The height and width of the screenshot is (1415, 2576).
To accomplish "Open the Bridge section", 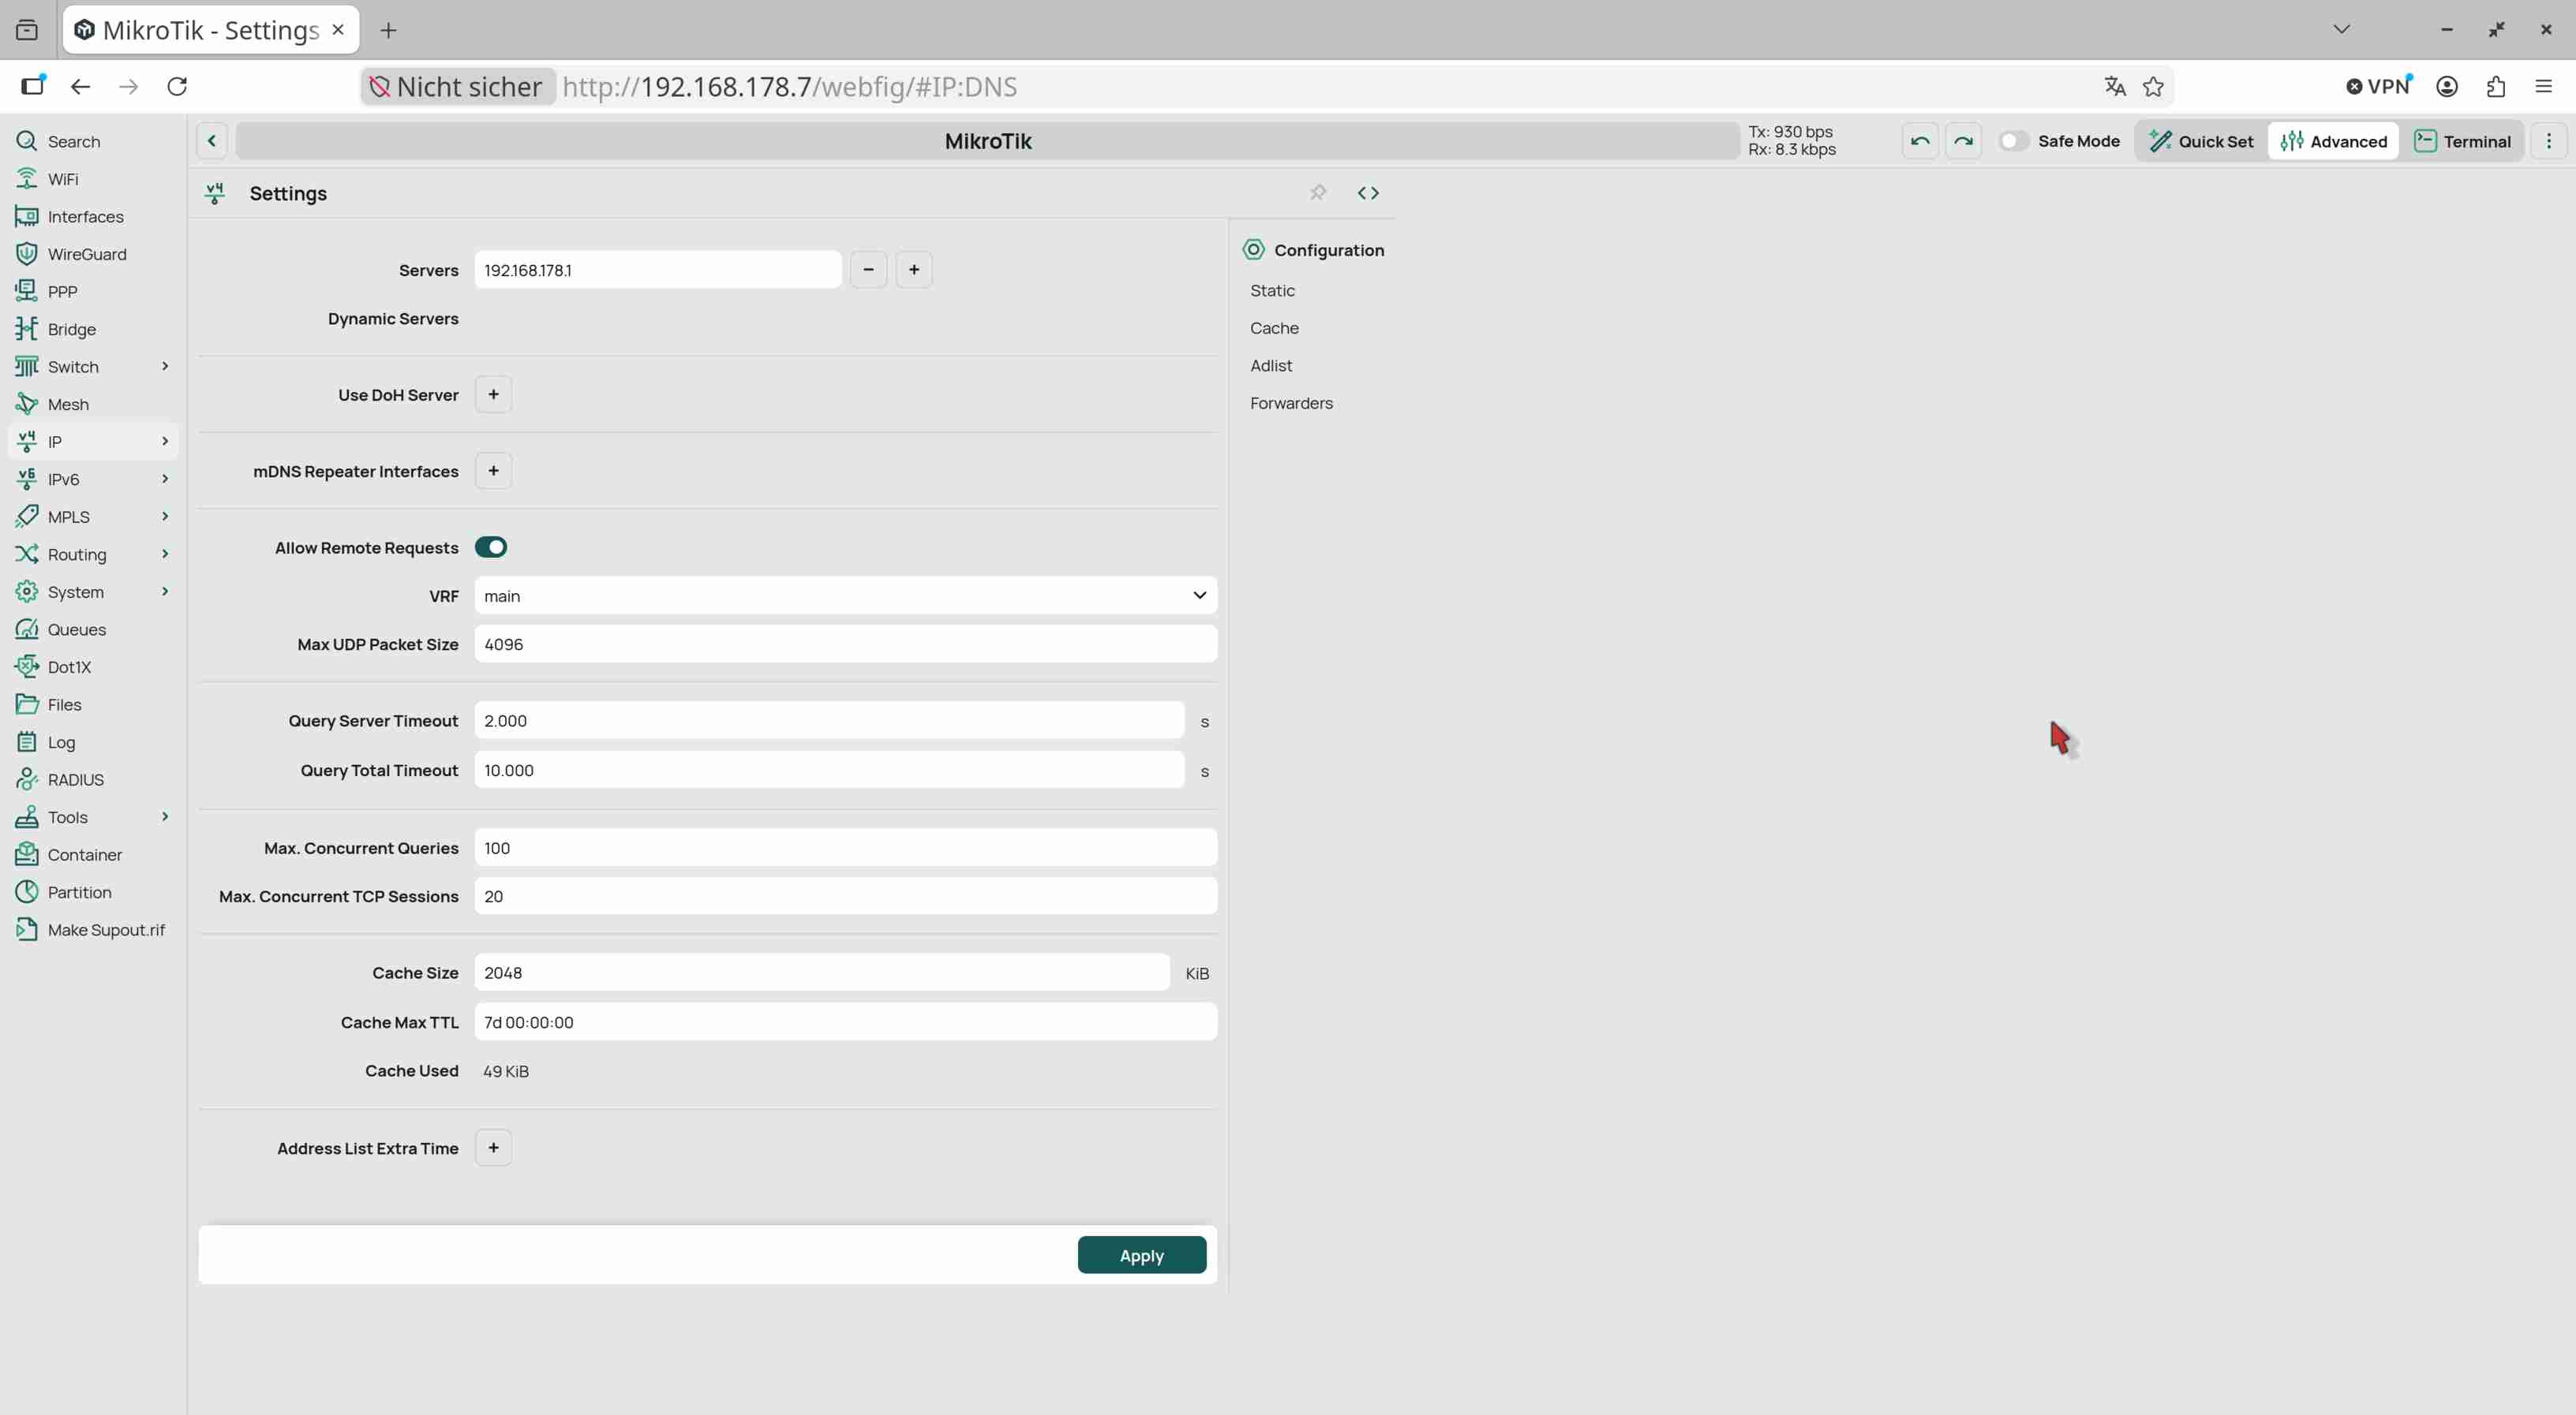I will 71,329.
